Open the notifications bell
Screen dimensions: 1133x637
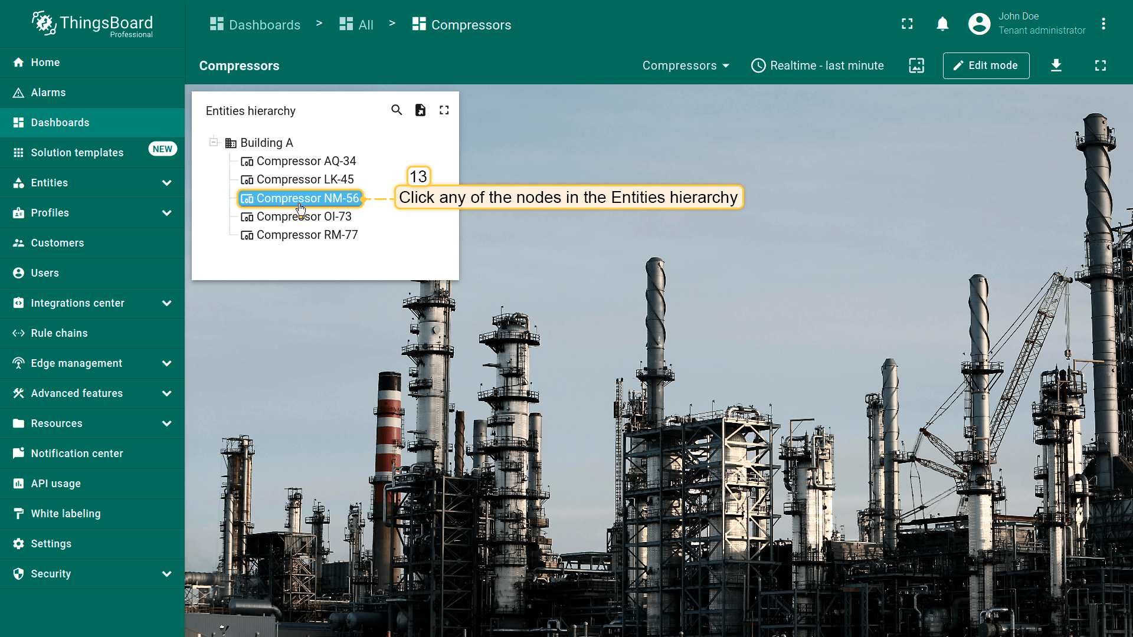[x=942, y=24]
